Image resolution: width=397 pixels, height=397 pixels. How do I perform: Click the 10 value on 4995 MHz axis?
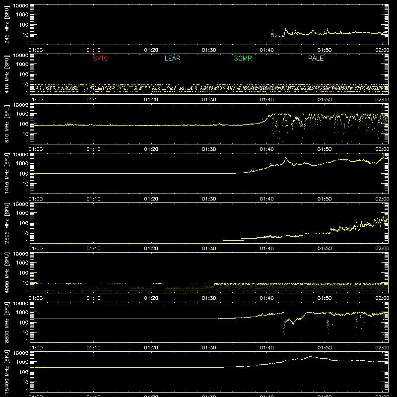click(x=25, y=283)
